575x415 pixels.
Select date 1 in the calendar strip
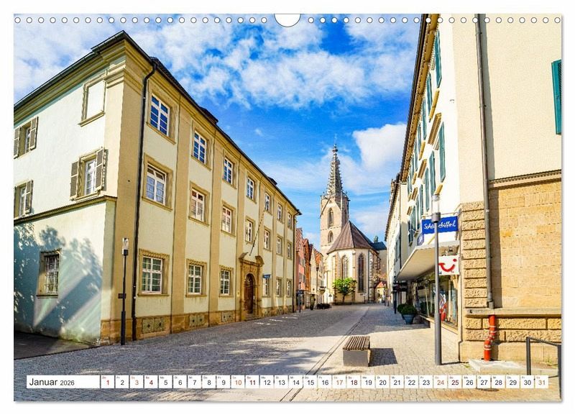click(x=107, y=382)
